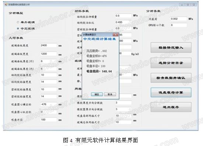Close the 中空玻璃计算结果 popup dialog

(x=115, y=35)
